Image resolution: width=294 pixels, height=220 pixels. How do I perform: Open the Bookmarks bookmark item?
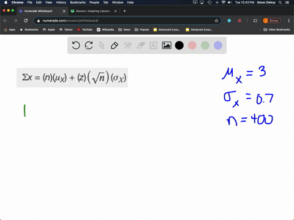pos(29,29)
